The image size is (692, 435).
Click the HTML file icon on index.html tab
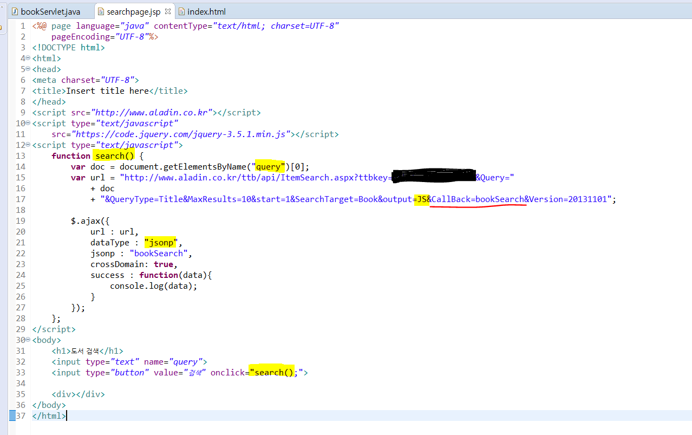pyautogui.click(x=181, y=11)
